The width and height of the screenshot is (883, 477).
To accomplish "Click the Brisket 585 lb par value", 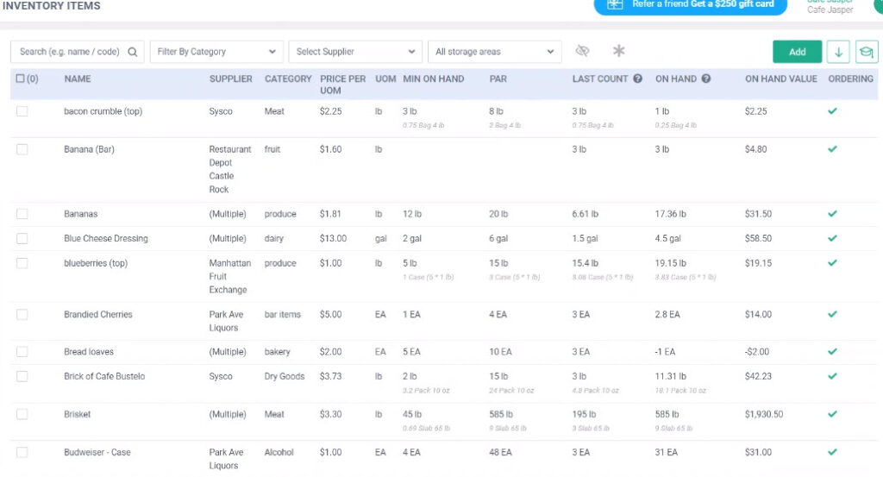I will (x=501, y=414).
